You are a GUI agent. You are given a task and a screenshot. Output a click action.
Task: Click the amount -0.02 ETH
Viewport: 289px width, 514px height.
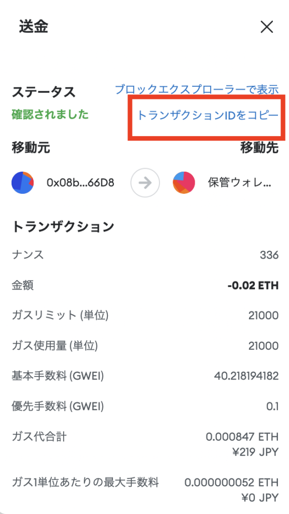253,286
